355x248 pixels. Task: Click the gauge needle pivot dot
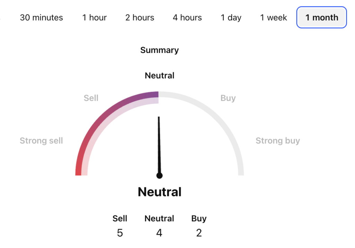(x=159, y=176)
